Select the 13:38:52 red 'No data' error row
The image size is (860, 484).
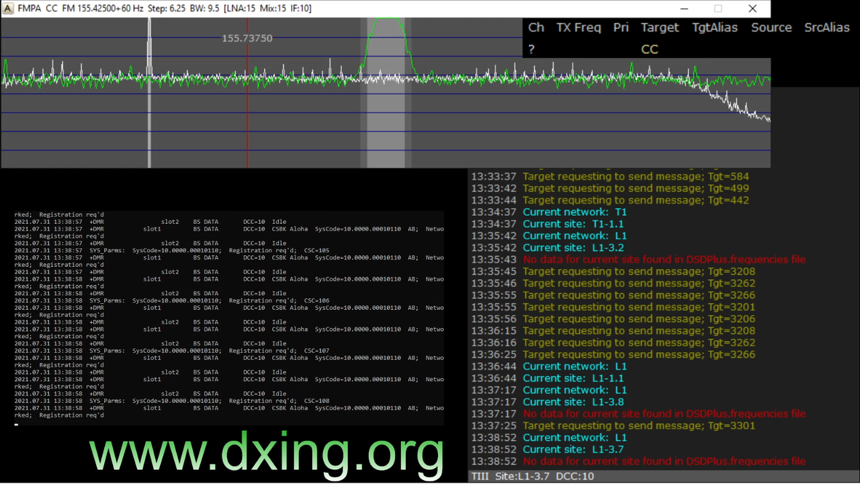tap(638, 462)
